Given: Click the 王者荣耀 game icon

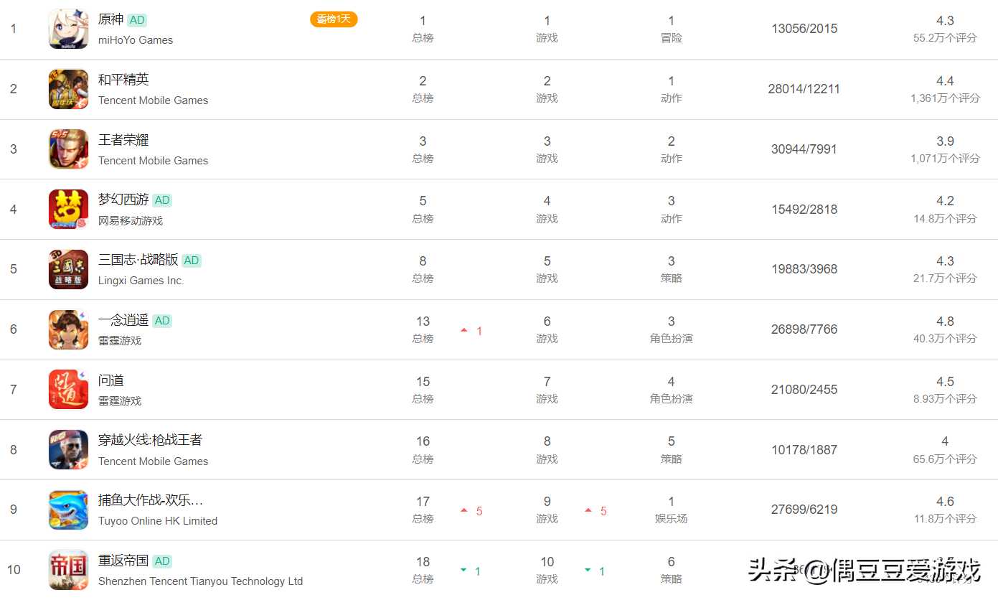Looking at the screenshot, I should pos(68,149).
